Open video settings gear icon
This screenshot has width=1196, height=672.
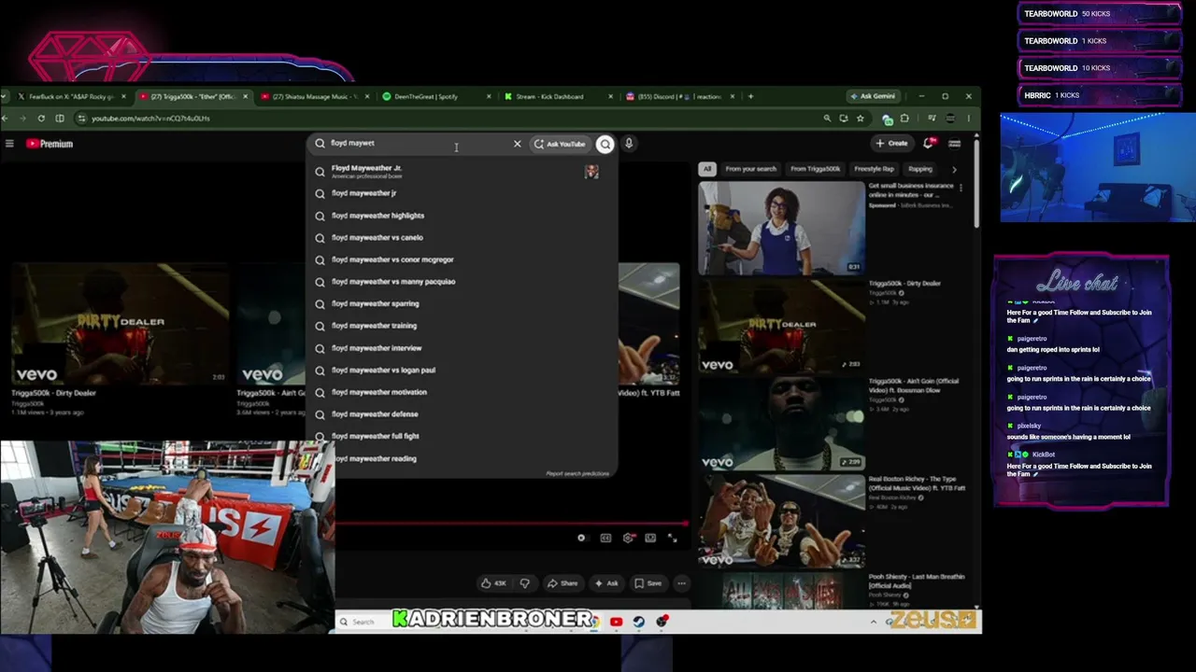pyautogui.click(x=628, y=538)
